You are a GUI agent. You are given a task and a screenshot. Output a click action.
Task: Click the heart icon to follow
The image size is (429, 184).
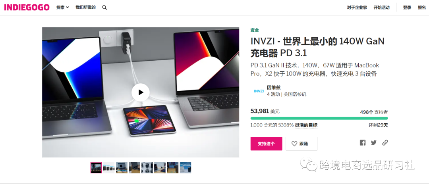tap(294, 144)
